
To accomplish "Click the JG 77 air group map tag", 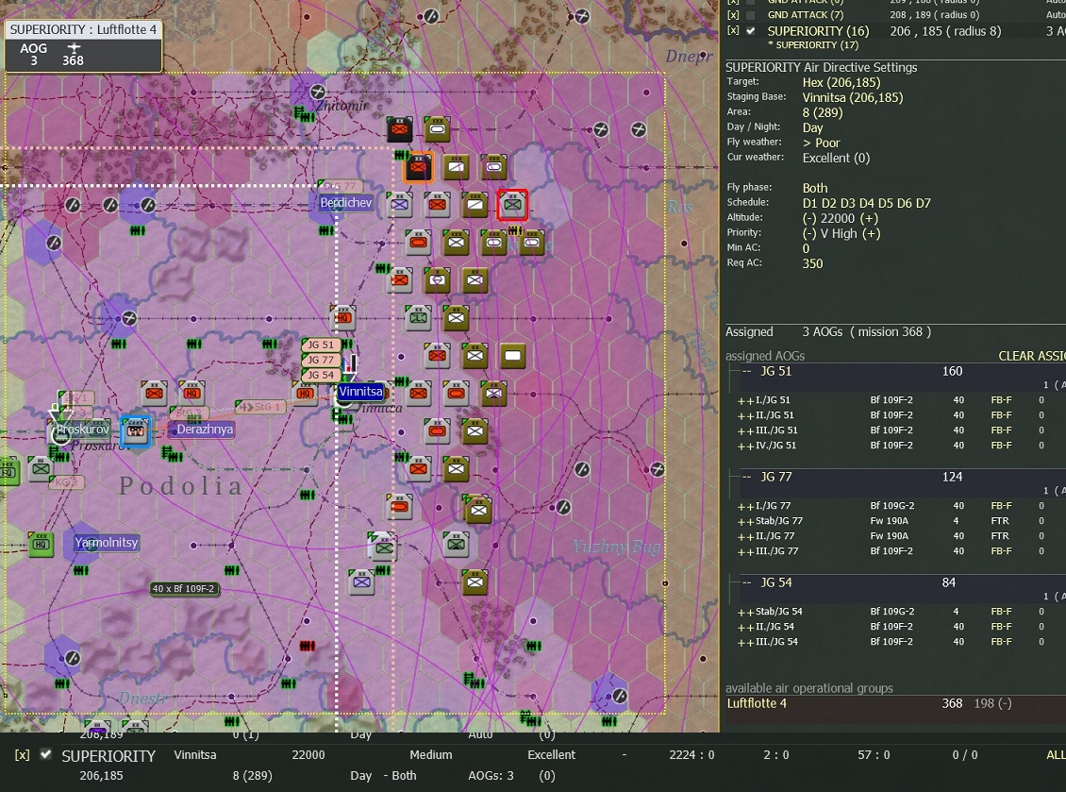I will tap(321, 360).
